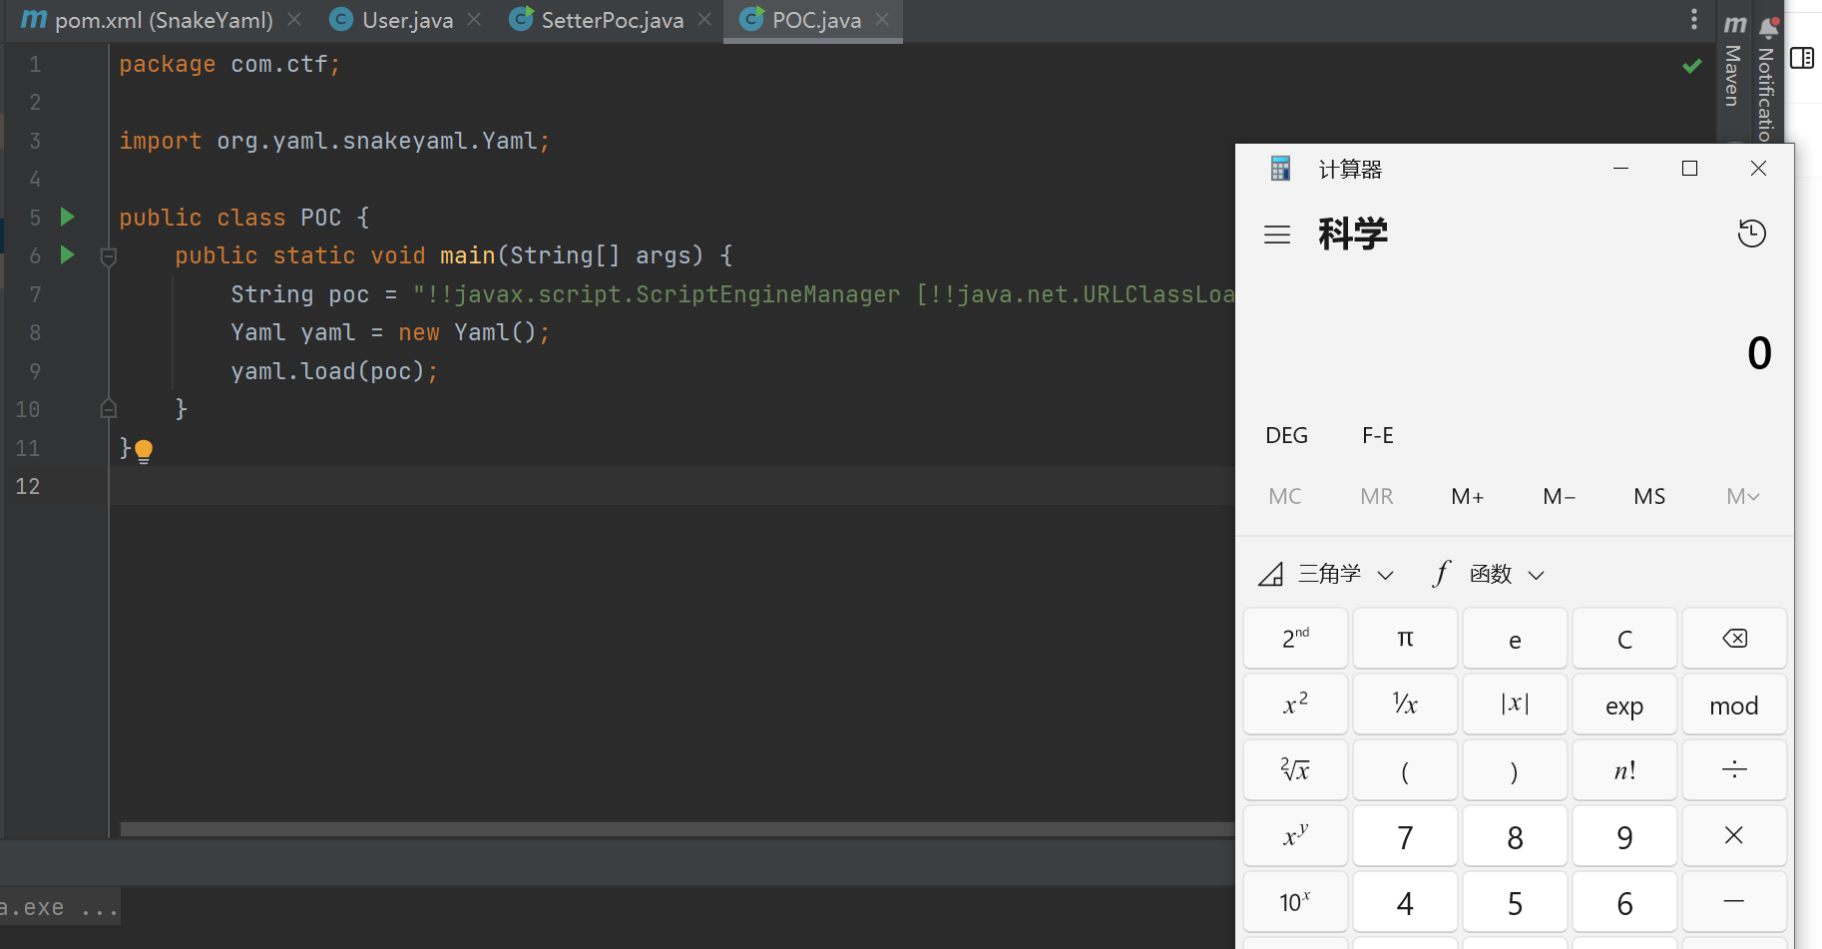Switch to the pom.xml (SnakeYaml) tab

[x=147, y=20]
